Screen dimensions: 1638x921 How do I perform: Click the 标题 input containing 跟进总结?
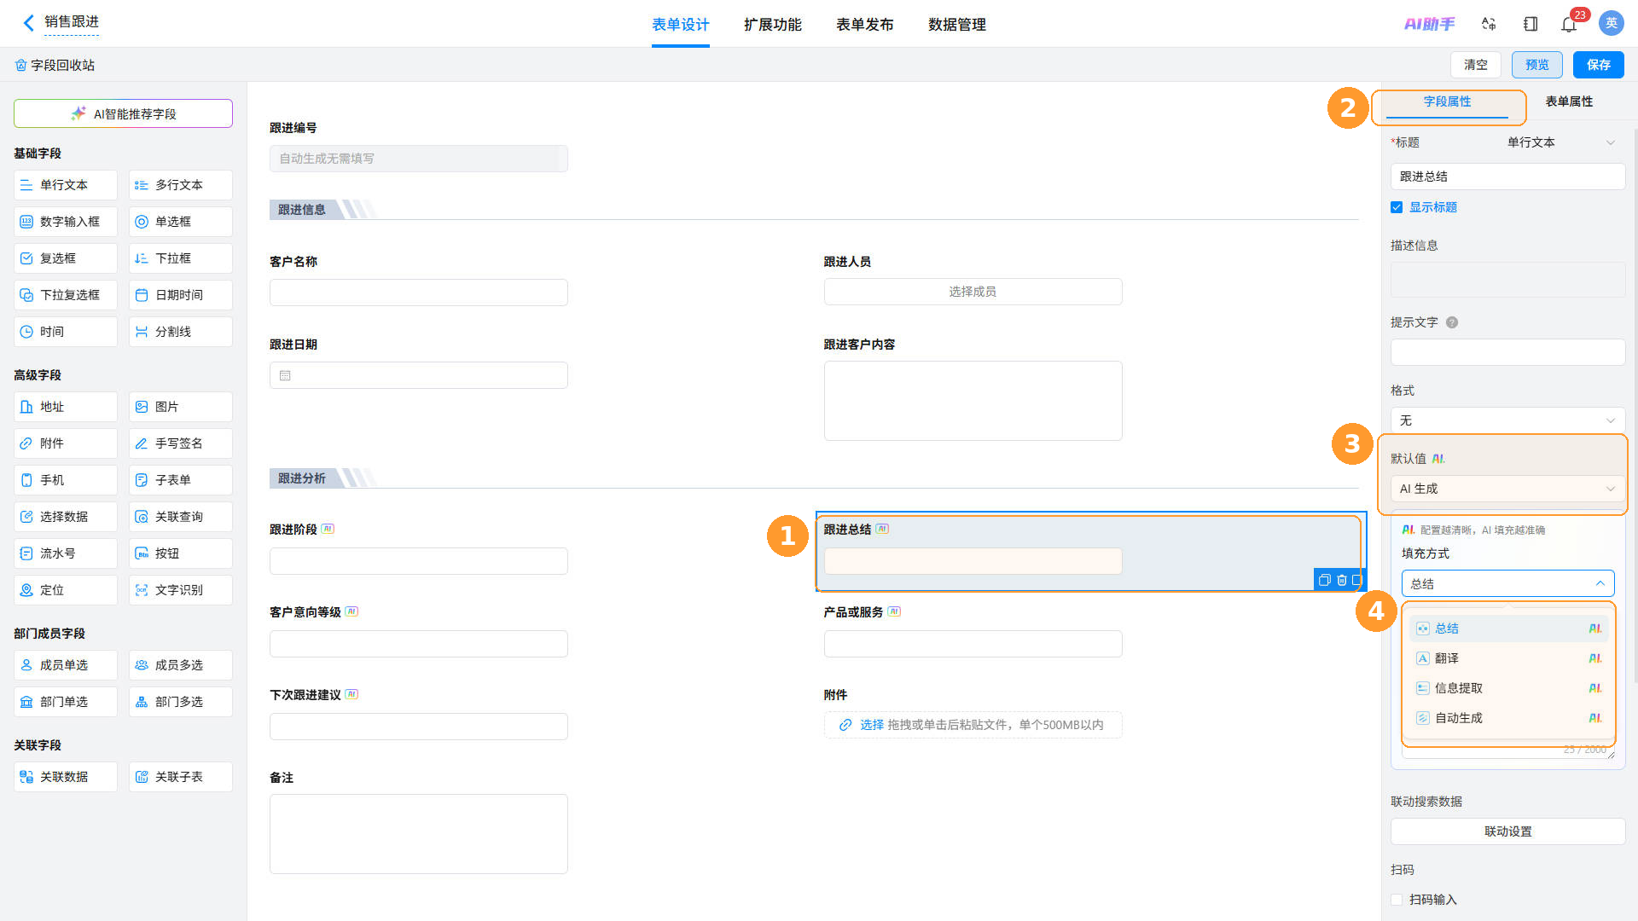[1507, 177]
